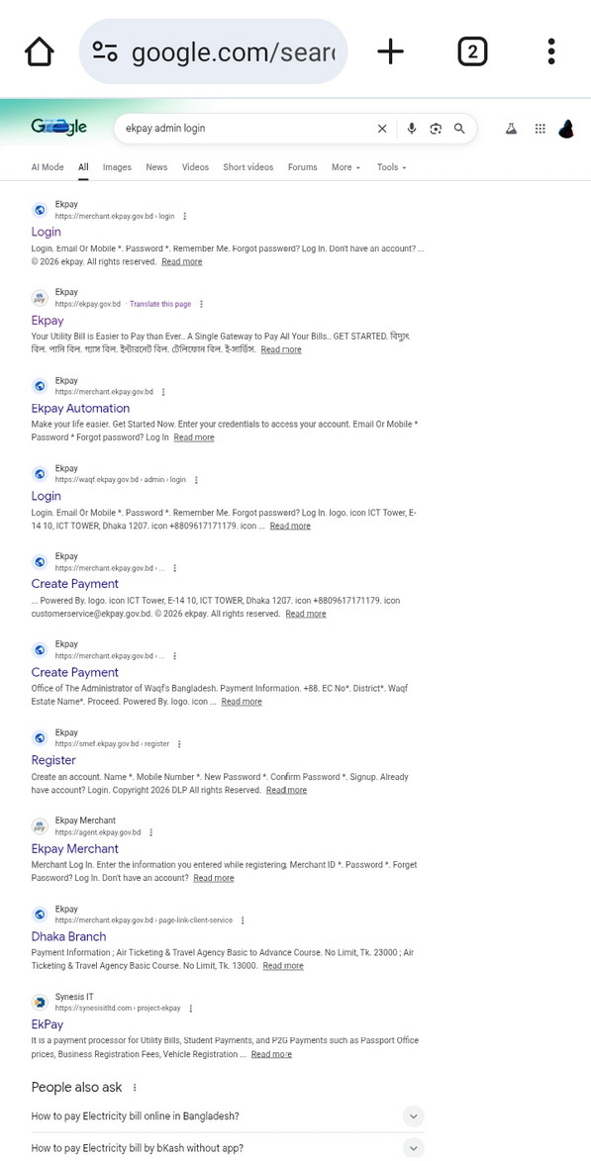Open a new tab with plus icon
This screenshot has width=591, height=1161.
click(x=390, y=51)
